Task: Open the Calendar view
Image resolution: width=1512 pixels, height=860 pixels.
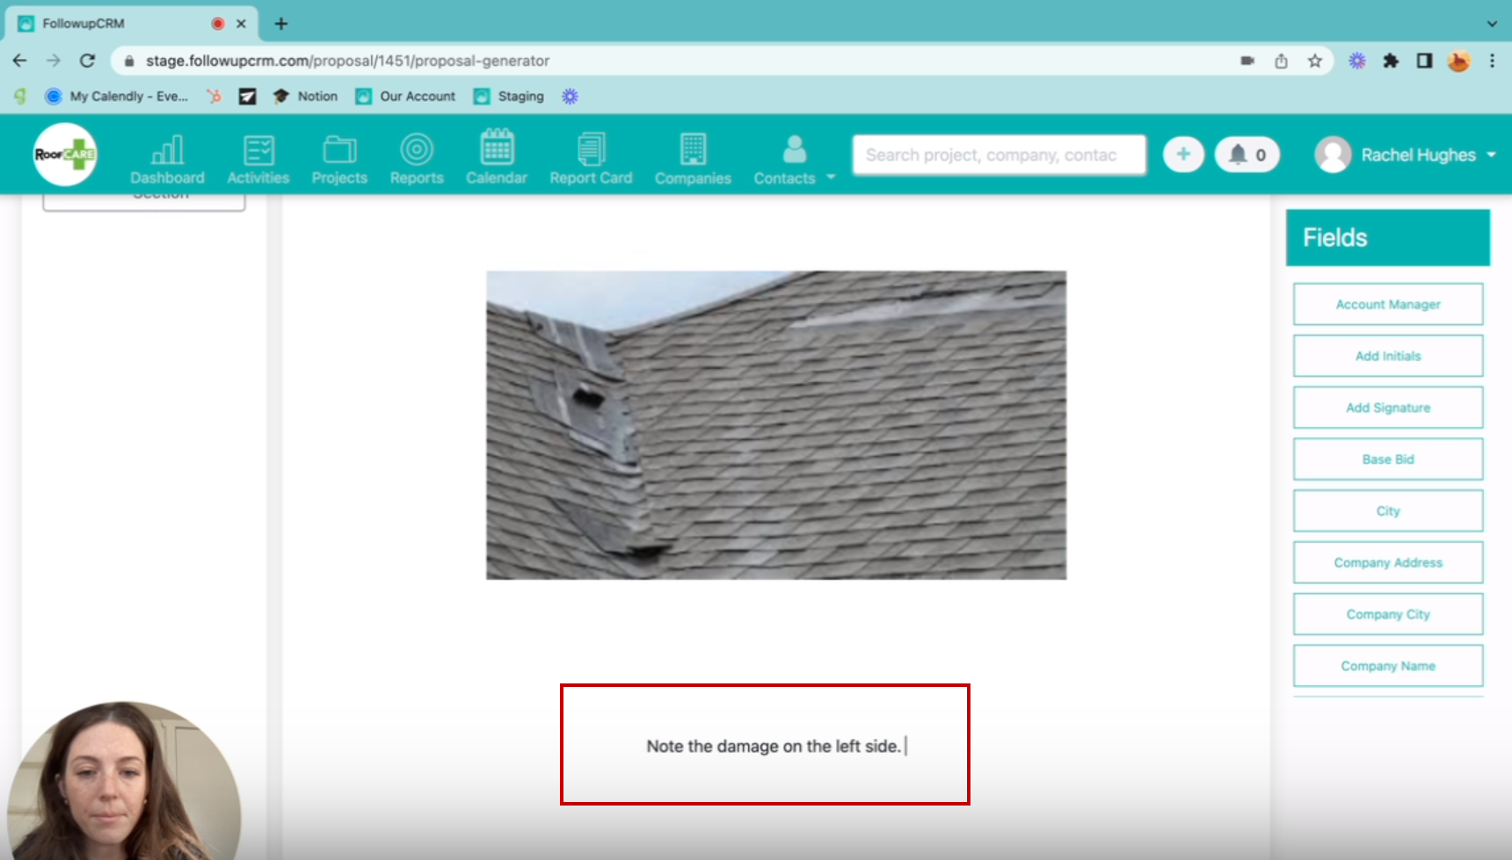Action: 496,158
